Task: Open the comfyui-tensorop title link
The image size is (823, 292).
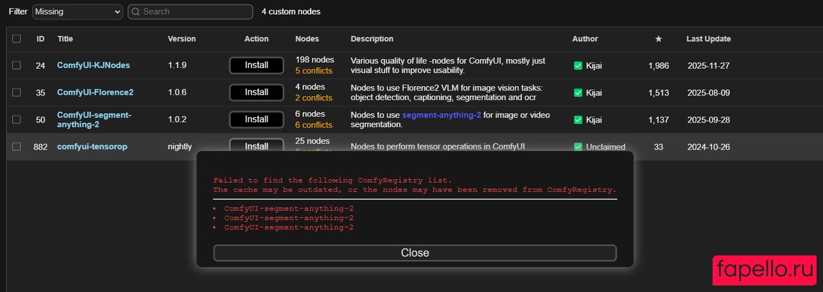Action: pyautogui.click(x=92, y=147)
